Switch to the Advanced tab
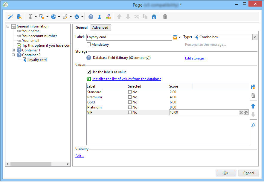Viewport: 264px width, 185px height. [x=100, y=27]
